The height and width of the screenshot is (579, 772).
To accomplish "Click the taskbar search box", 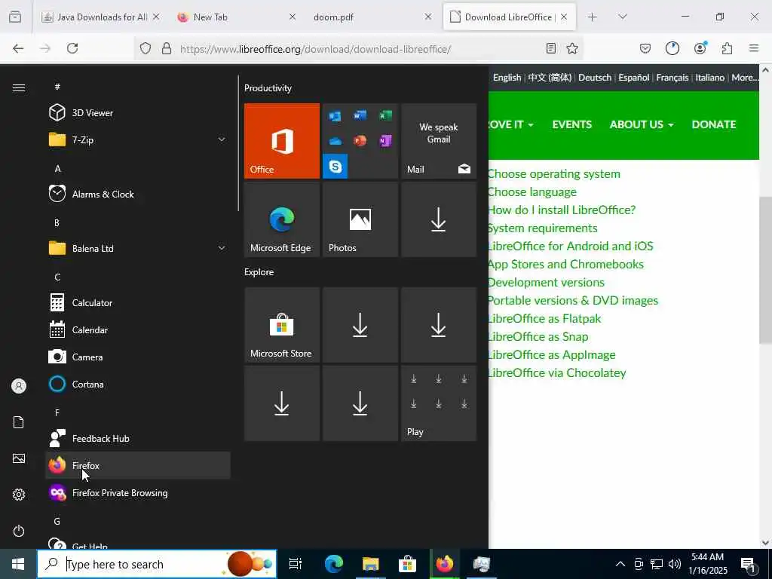I will 157,564.
